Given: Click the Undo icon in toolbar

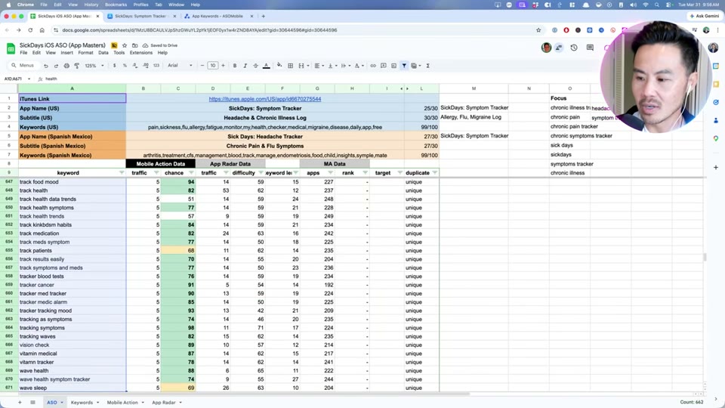Looking at the screenshot, I should tap(46, 66).
